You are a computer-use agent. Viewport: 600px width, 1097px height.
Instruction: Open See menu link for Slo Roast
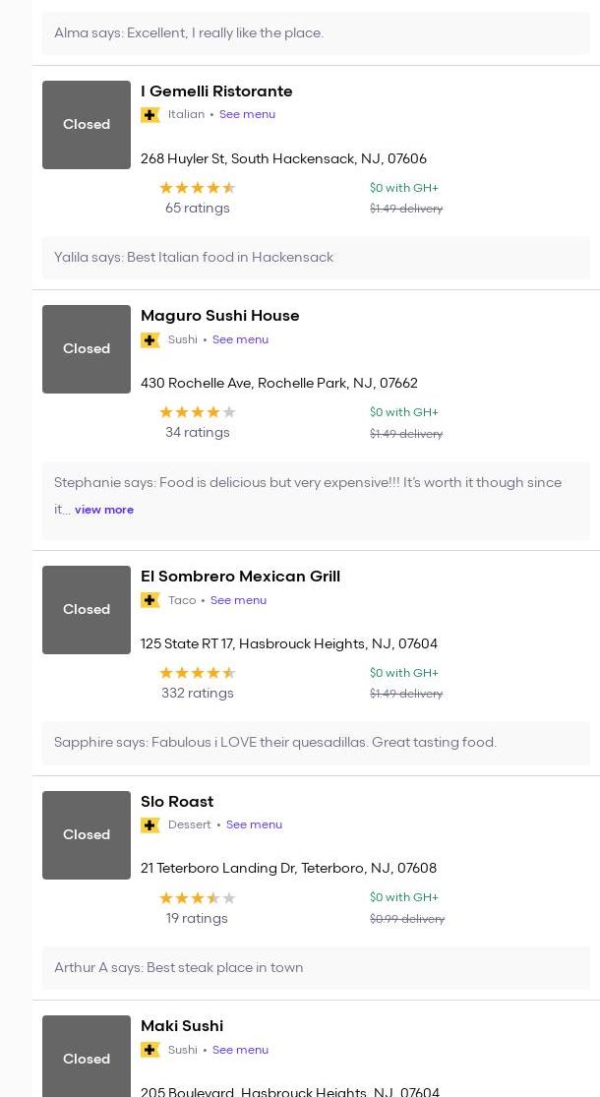pos(254,824)
